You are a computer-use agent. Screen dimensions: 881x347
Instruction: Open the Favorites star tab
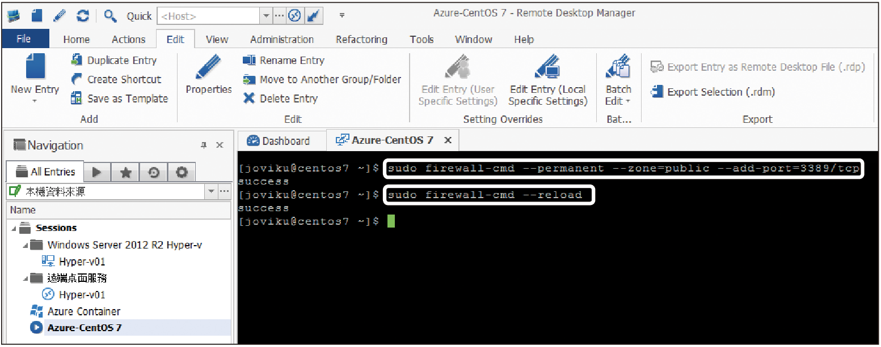click(x=125, y=172)
